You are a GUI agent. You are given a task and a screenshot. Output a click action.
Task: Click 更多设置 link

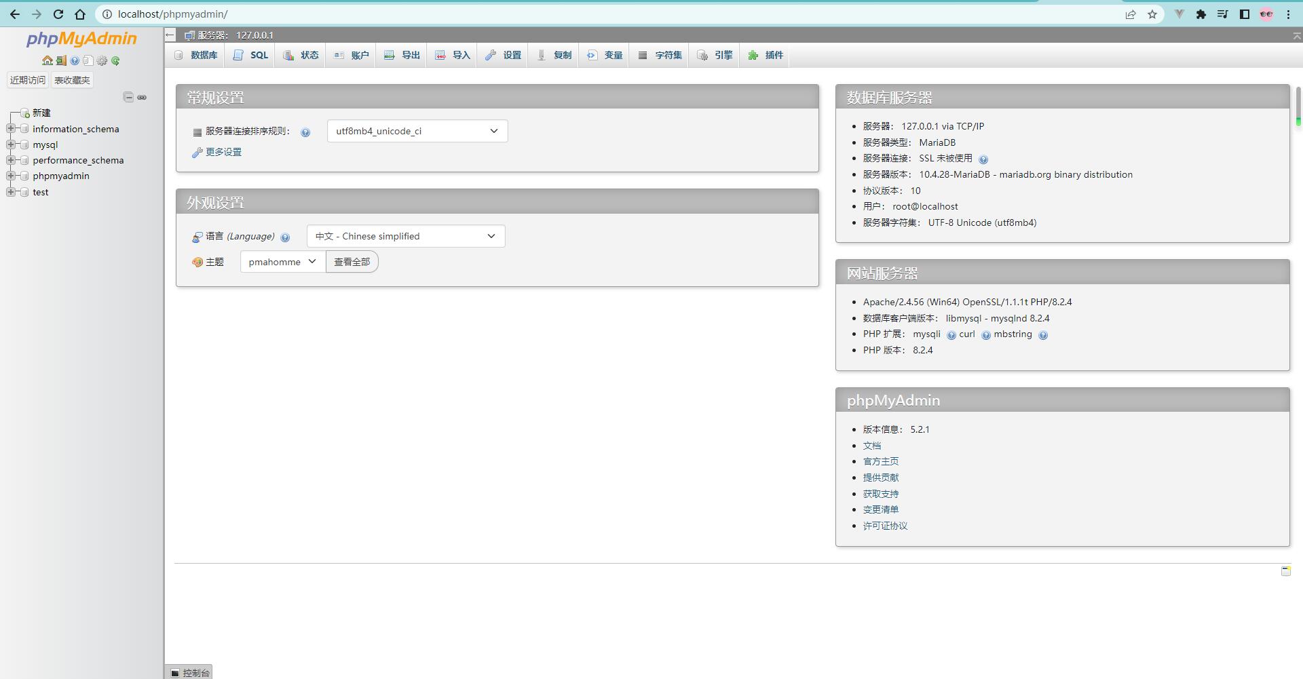click(223, 152)
